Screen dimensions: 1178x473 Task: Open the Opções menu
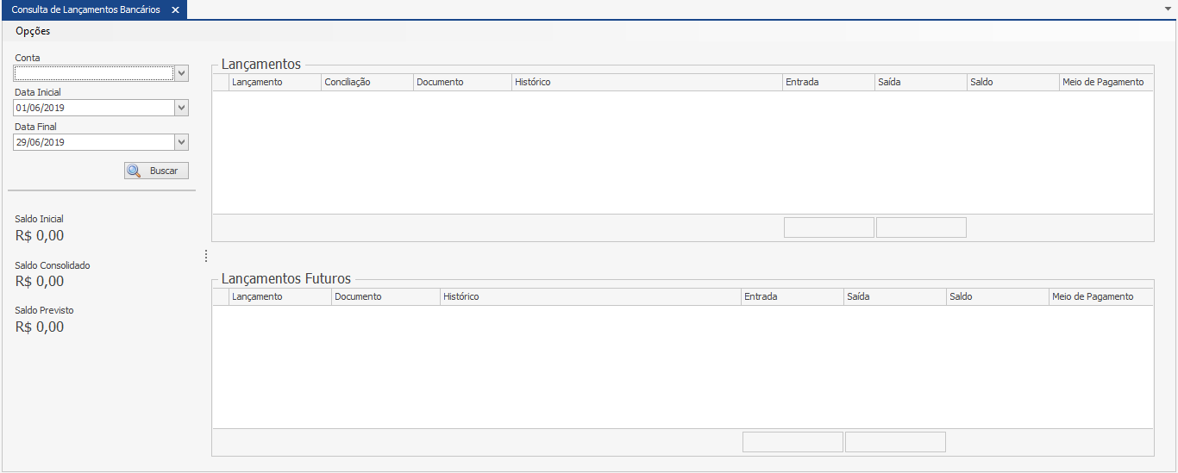coord(33,31)
